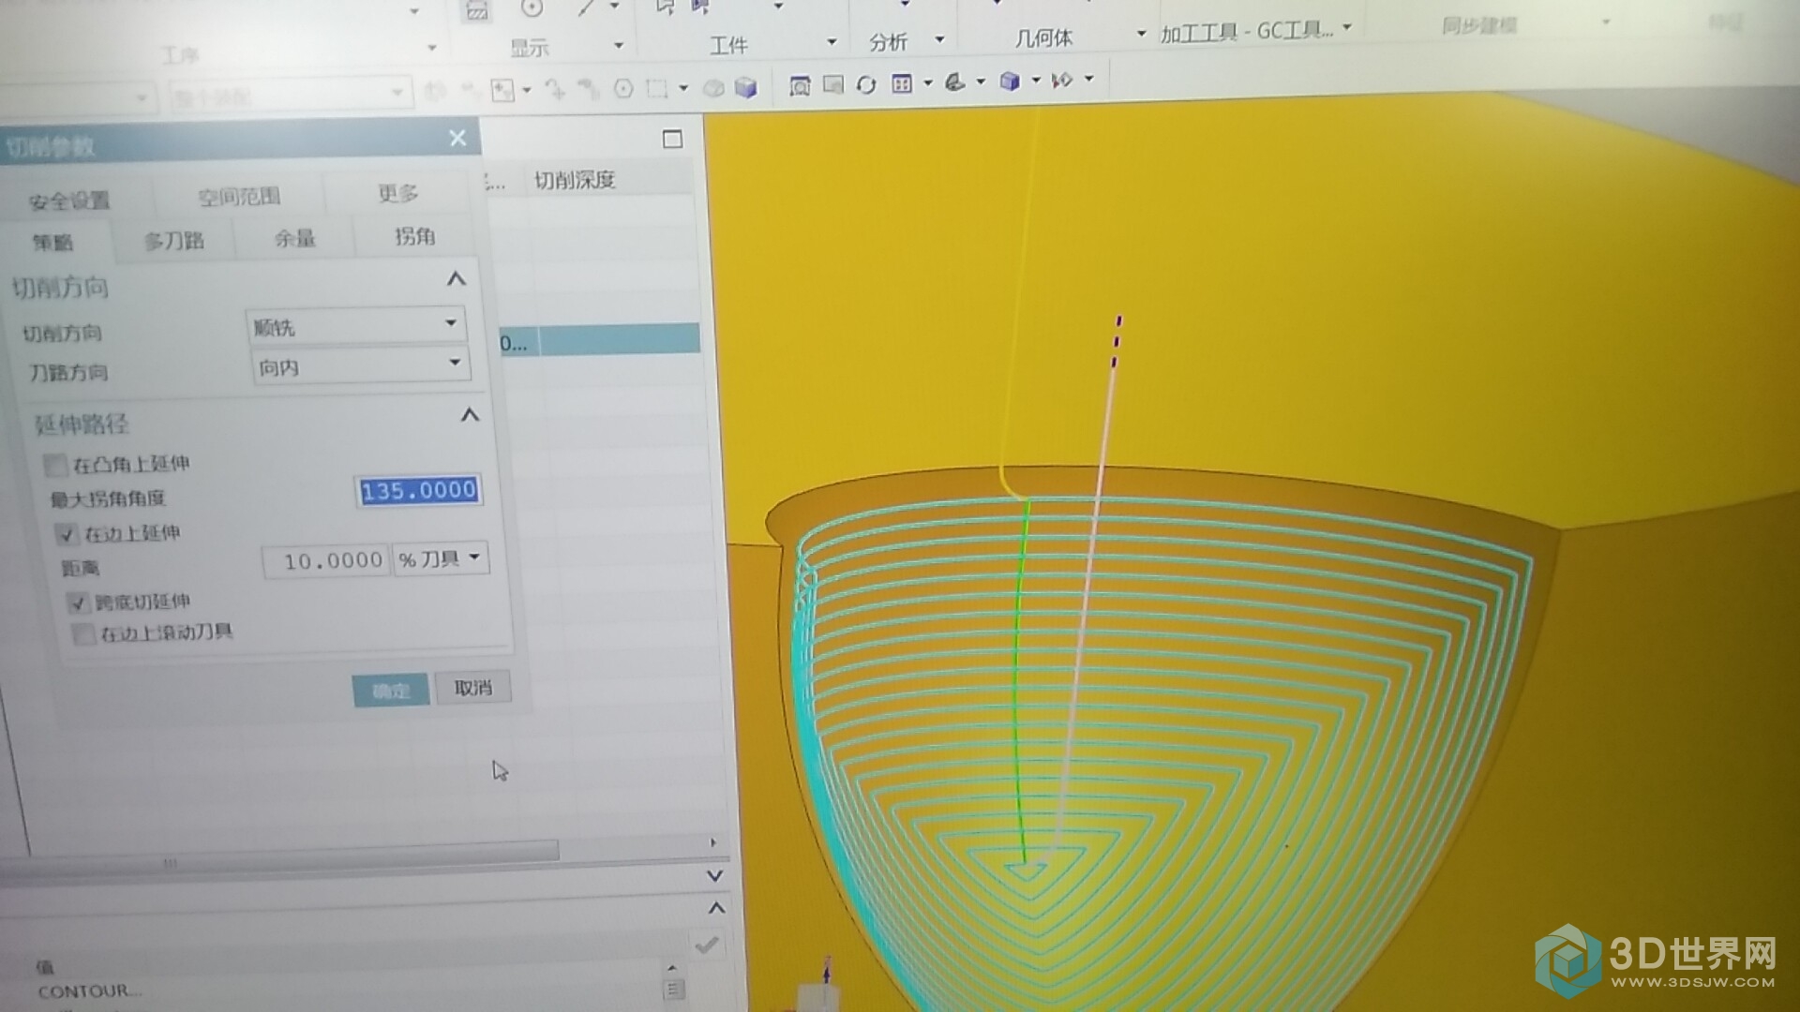Click the 距离 field showing 10.0000
Viewport: 1800px width, 1012px height.
[x=326, y=561]
